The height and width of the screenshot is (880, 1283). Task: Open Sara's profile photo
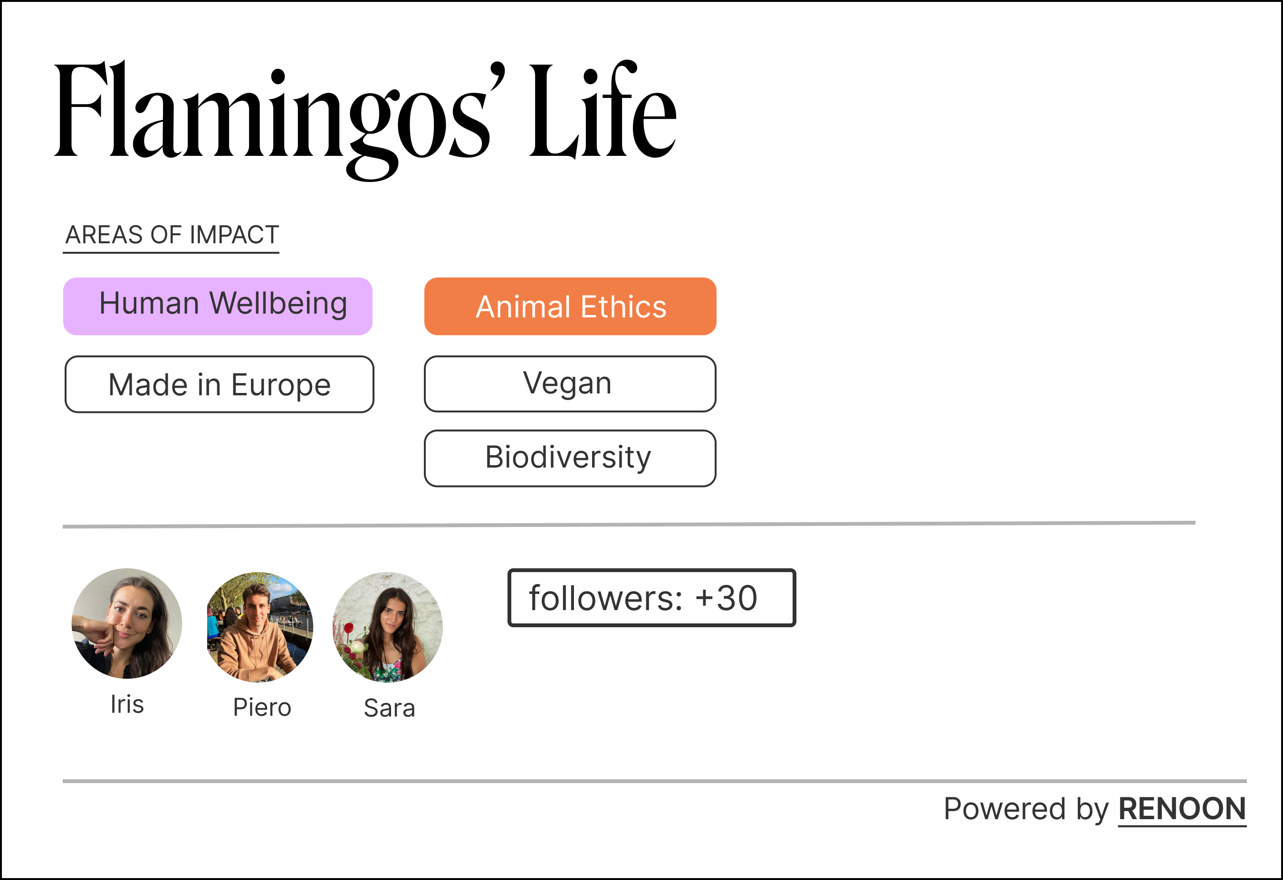(x=388, y=627)
